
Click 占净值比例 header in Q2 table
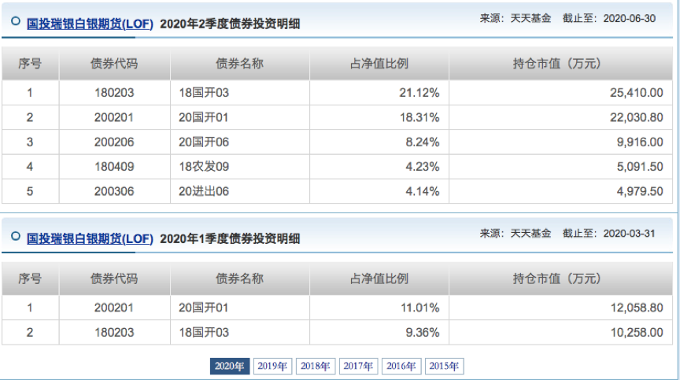tap(379, 64)
